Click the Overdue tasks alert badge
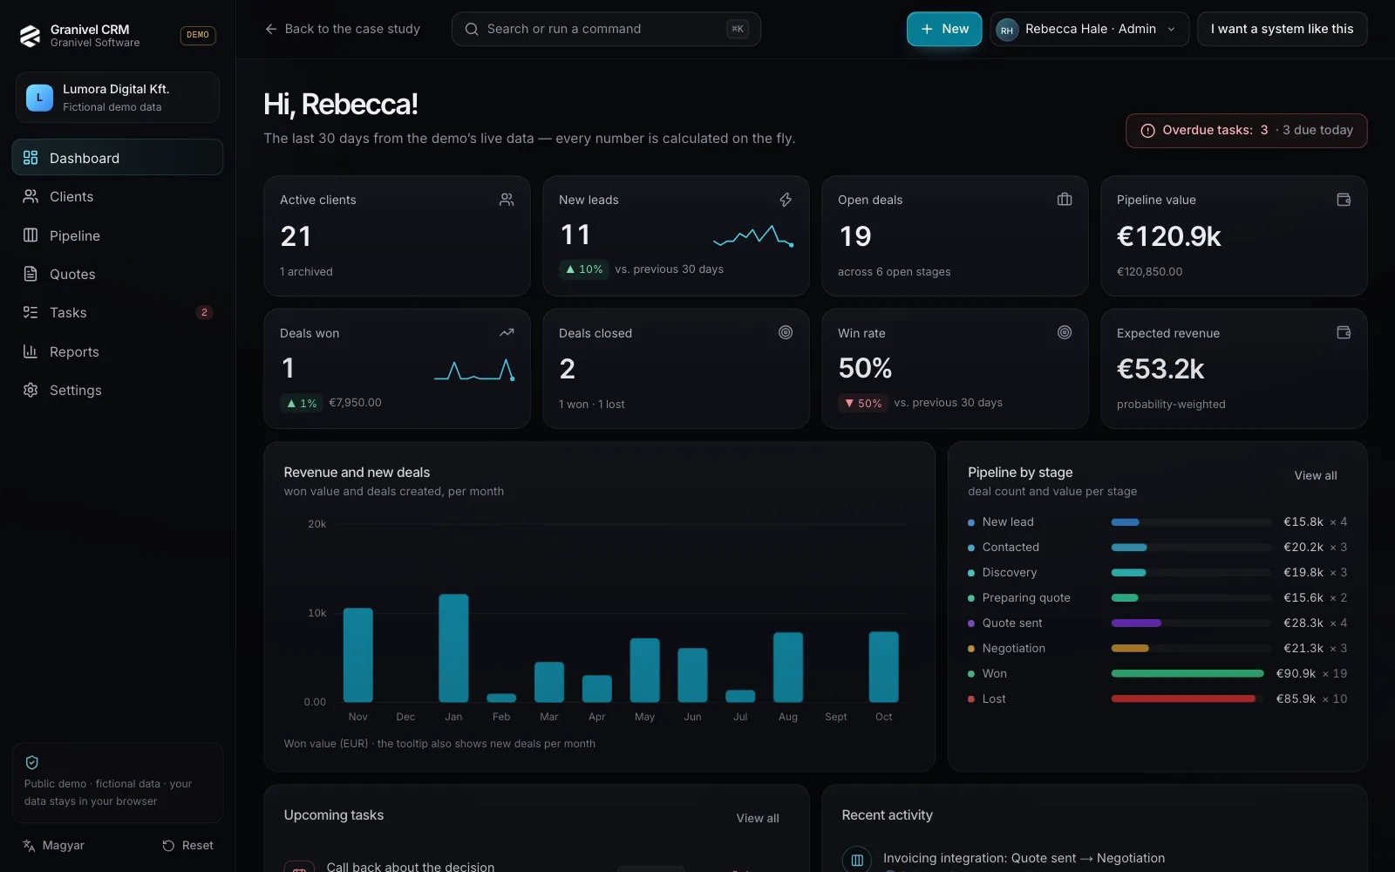Image resolution: width=1395 pixels, height=872 pixels. tap(1246, 130)
